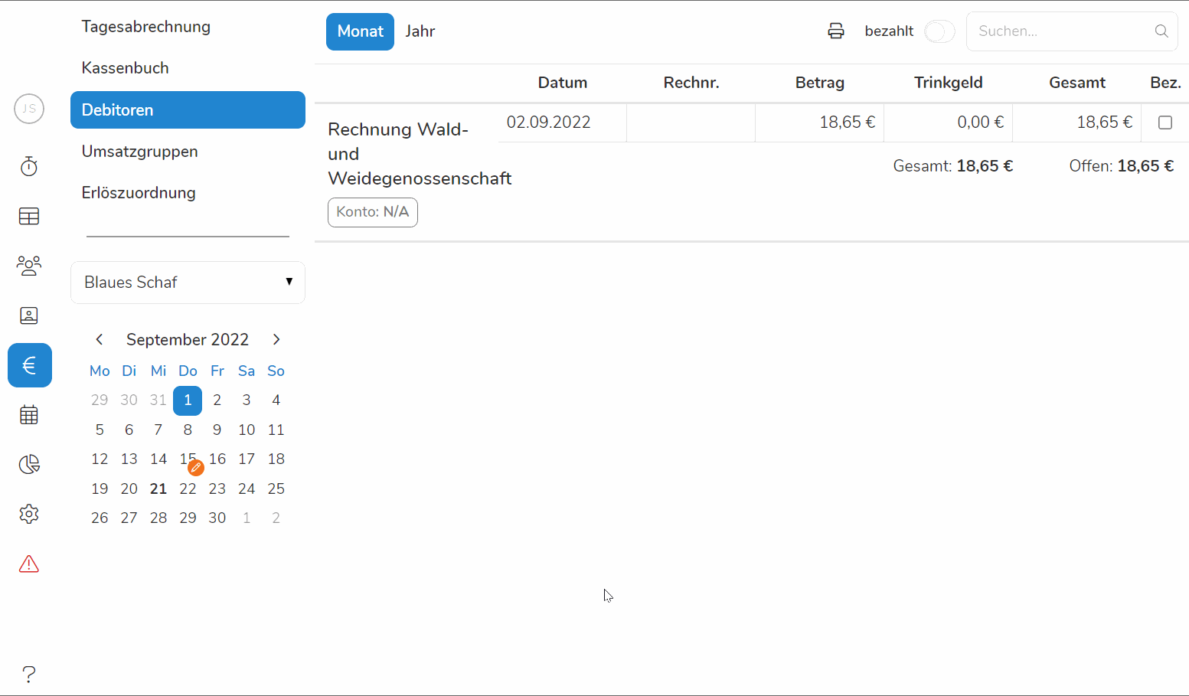Click the Konto: N/A button
1189x696 pixels.
[373, 212]
